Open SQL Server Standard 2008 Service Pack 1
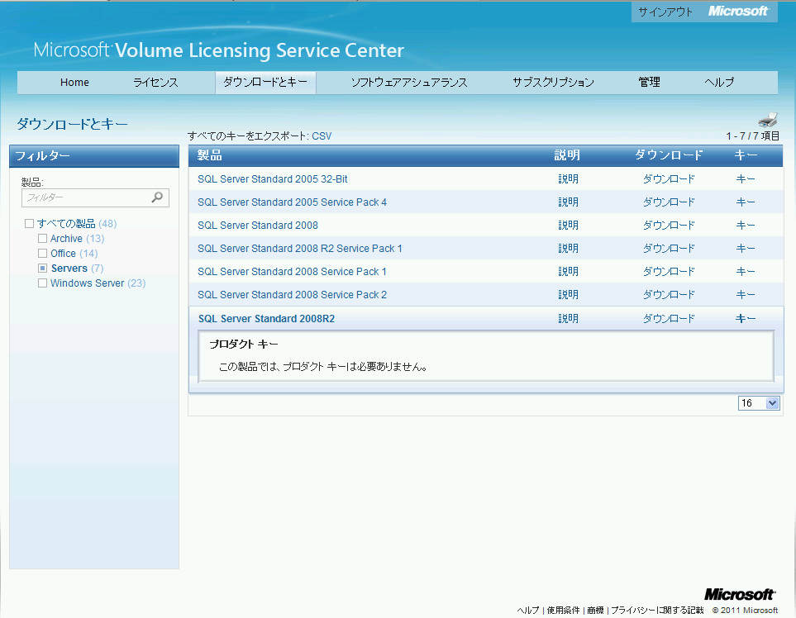 292,272
